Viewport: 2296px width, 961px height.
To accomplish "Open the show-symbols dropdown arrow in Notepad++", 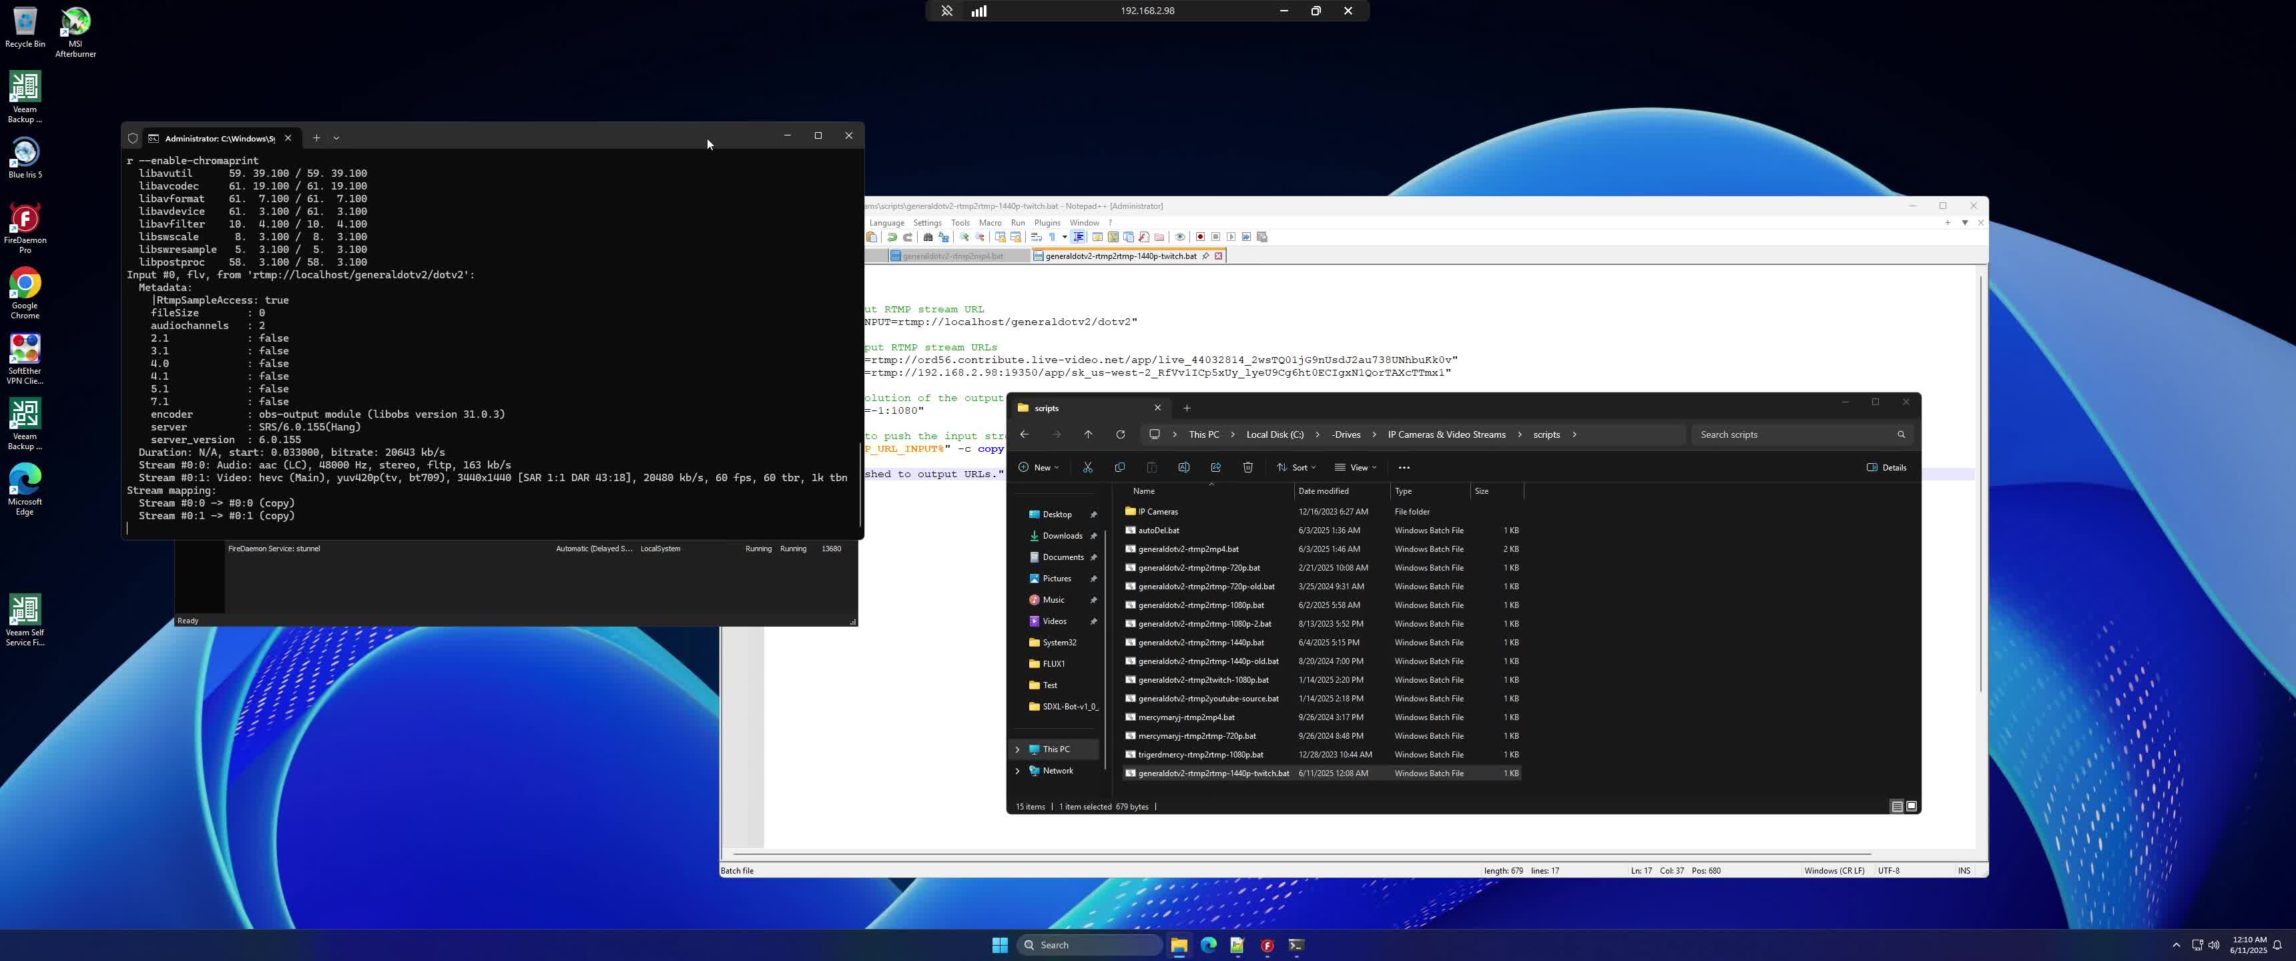I will 1065,237.
